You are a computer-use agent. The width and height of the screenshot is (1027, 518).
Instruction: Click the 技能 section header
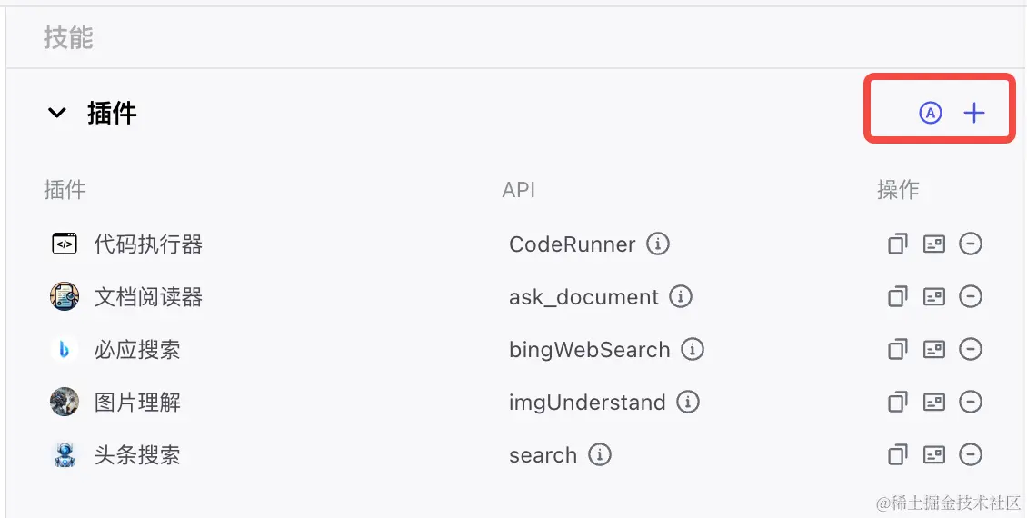[x=68, y=38]
